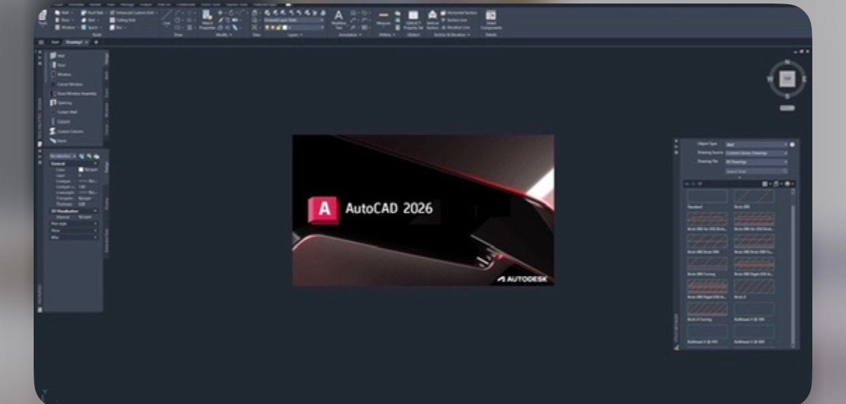Screen dimensions: 846x404
Task: Expand the Modify panel title
Action: pyautogui.click(x=224, y=34)
